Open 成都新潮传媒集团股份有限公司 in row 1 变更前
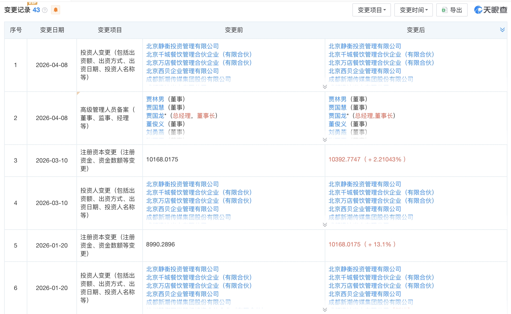The width and height of the screenshot is (511, 314). tap(188, 79)
